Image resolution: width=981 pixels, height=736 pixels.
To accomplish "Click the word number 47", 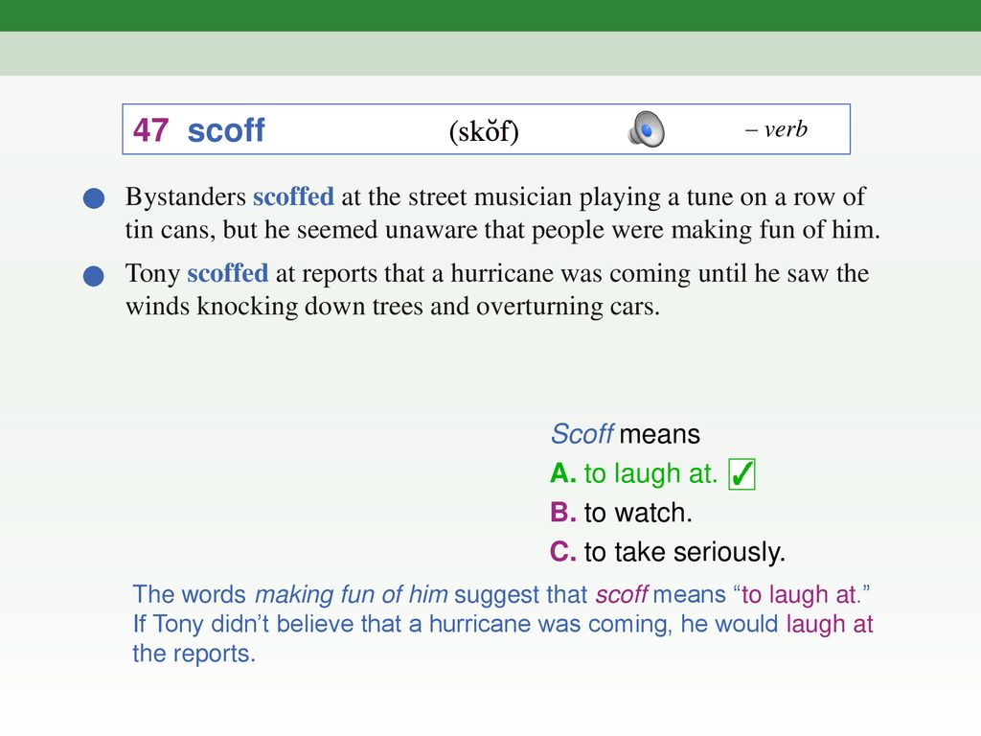I will pyautogui.click(x=150, y=130).
